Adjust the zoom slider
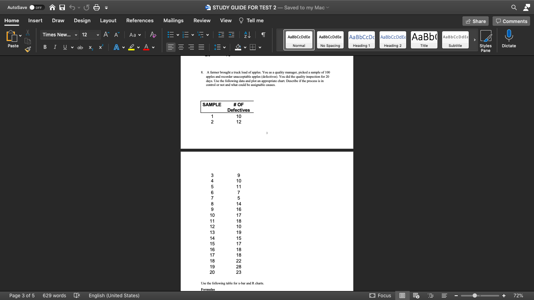The image size is (534, 300). pyautogui.click(x=474, y=296)
